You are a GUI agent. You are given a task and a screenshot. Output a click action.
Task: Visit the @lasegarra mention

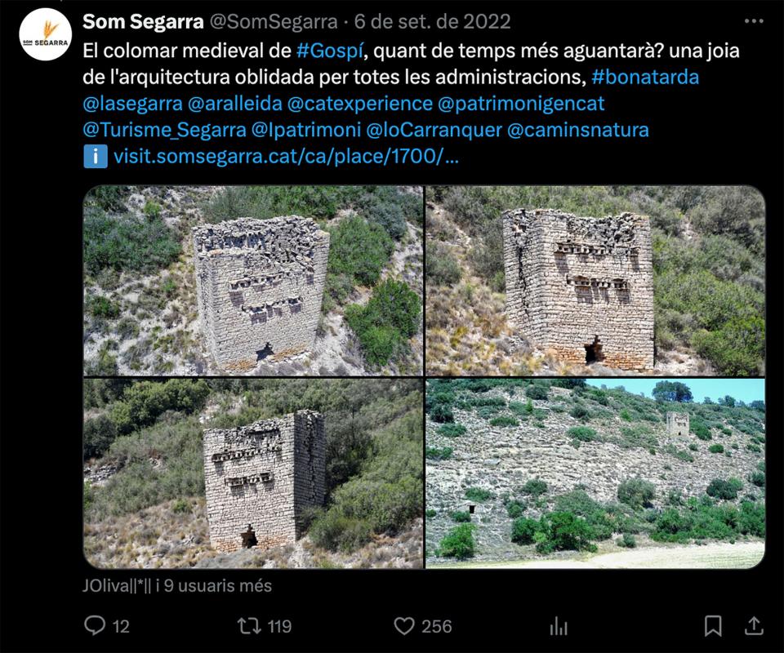(132, 104)
